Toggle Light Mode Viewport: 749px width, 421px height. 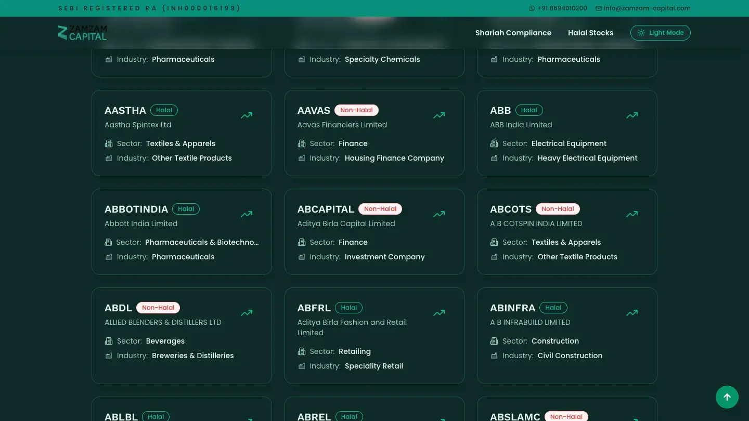coord(661,33)
